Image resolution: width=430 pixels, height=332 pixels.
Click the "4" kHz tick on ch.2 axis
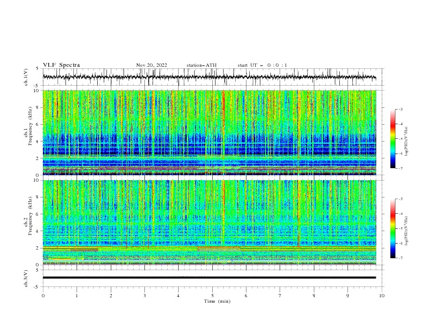click(38, 231)
